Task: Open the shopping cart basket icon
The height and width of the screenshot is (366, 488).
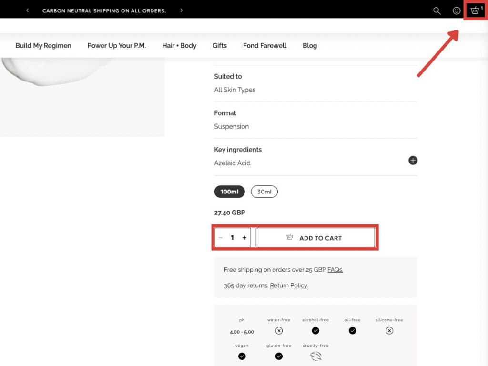Action: (475, 10)
